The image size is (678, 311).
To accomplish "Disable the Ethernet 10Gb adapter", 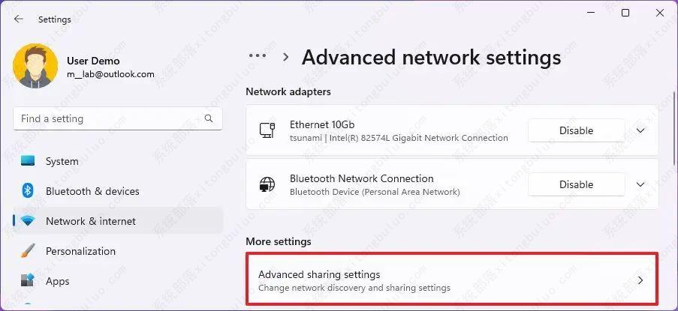I will point(576,130).
